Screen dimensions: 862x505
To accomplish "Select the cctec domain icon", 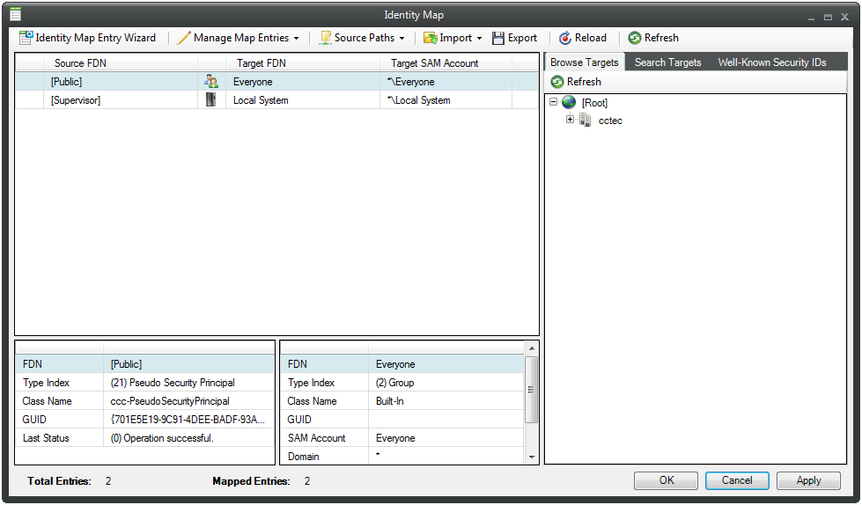I will pyautogui.click(x=586, y=120).
